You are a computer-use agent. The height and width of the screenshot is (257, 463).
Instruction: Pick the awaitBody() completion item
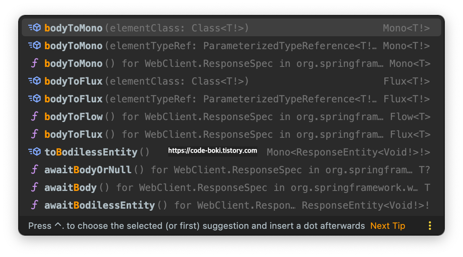pyautogui.click(x=231, y=187)
